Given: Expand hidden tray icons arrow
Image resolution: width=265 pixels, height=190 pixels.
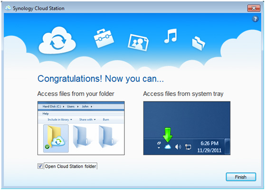Looking at the screenshot, I should coord(159,148).
